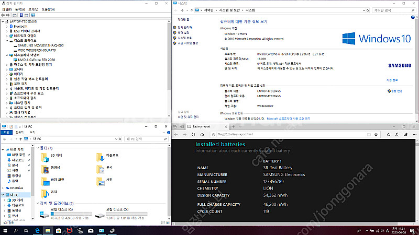419x235 pixels.
Task: Open 보기(V) menu in Device Manager
Action: pos(34,9)
